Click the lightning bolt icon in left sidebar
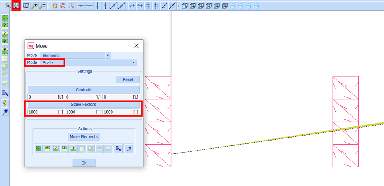Image resolution: width=384 pixels, height=186 pixels. point(5,103)
